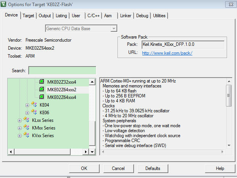Viewport: 237px width, 178px height.
Task: Click the Cancel button
Action: pos(118,168)
